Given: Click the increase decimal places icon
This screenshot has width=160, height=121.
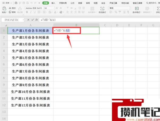Looking at the screenshot, I should point(124,12).
